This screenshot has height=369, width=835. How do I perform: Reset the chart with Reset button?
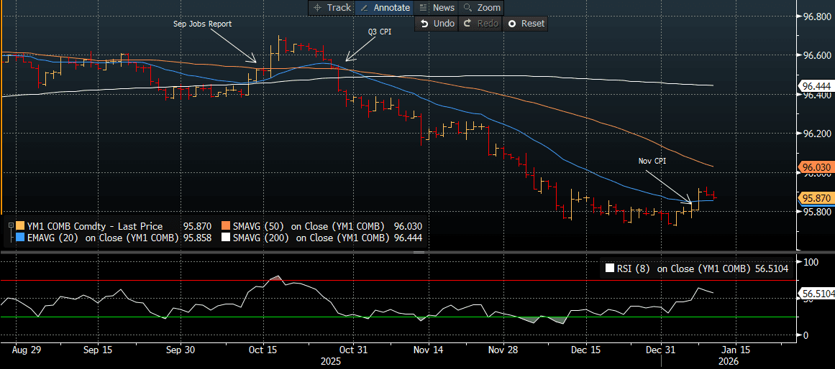pos(526,23)
